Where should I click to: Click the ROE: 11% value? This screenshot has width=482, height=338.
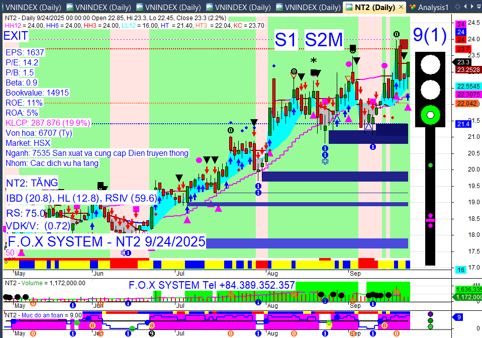click(x=24, y=103)
